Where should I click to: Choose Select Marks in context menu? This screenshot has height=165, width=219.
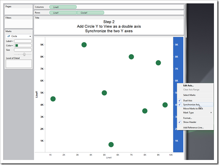point(189,95)
